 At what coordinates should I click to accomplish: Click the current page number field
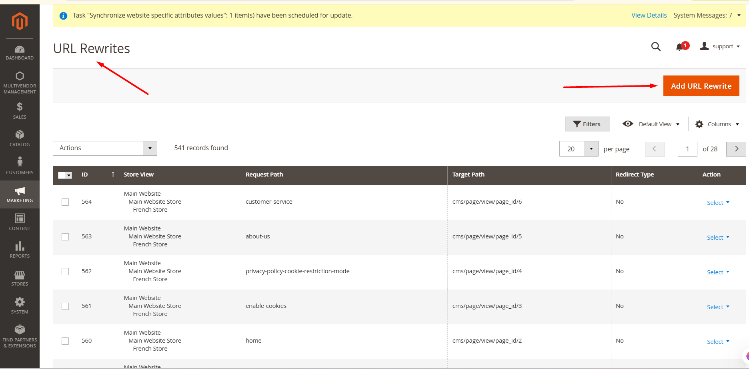(x=687, y=149)
